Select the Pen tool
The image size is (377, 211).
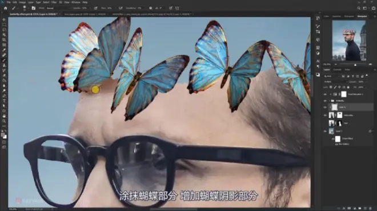coord(4,96)
